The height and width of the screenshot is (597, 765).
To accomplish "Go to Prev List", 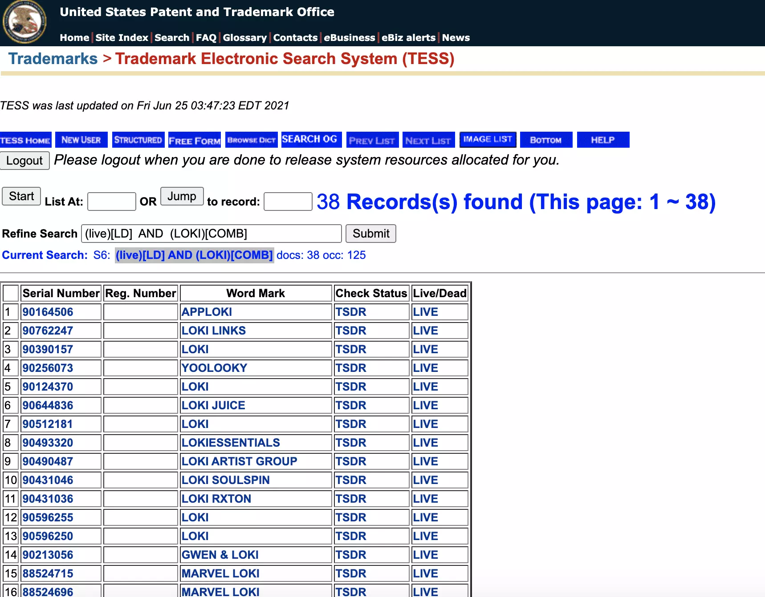I will click(372, 140).
